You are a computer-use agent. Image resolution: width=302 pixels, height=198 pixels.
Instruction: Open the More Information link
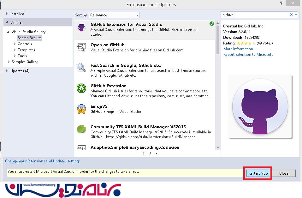(x=238, y=49)
